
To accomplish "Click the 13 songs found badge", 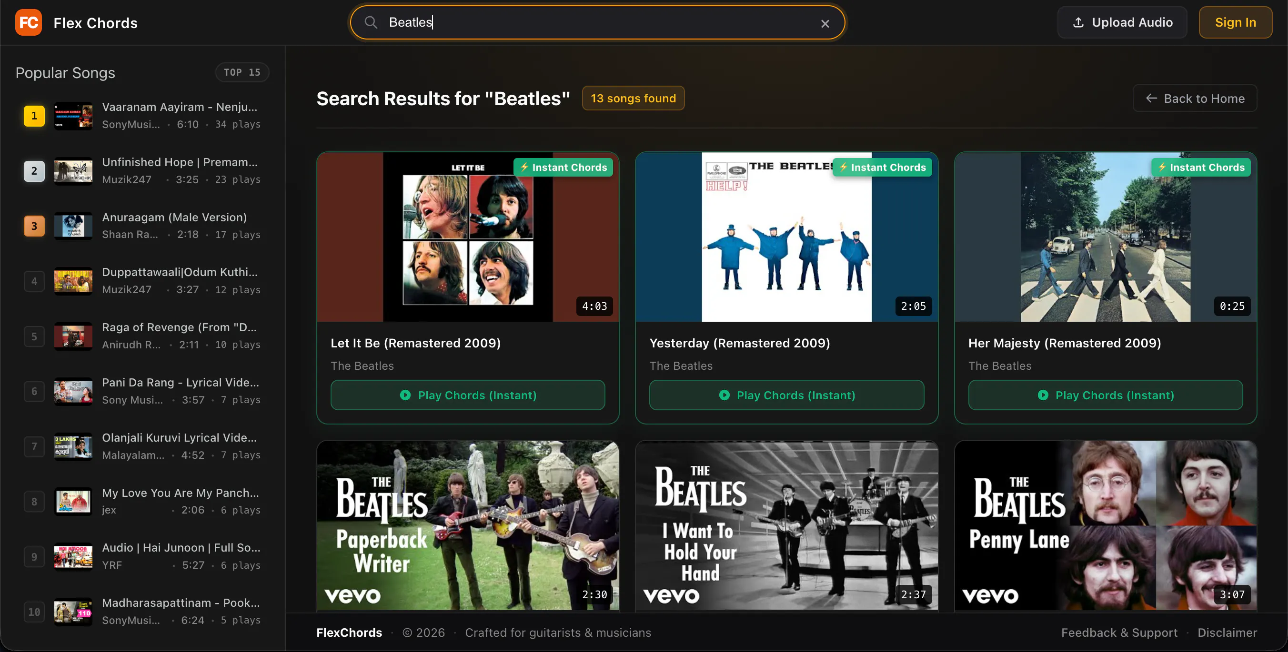I will point(633,99).
